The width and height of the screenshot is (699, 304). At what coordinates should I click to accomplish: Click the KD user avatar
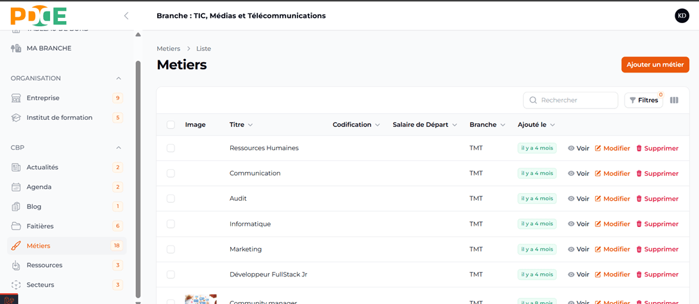(682, 16)
